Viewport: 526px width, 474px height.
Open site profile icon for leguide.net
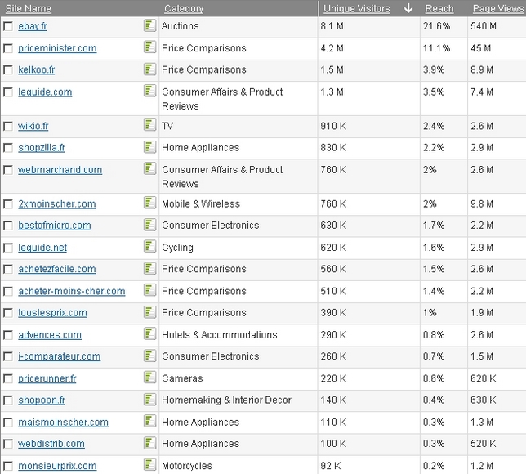tap(149, 247)
